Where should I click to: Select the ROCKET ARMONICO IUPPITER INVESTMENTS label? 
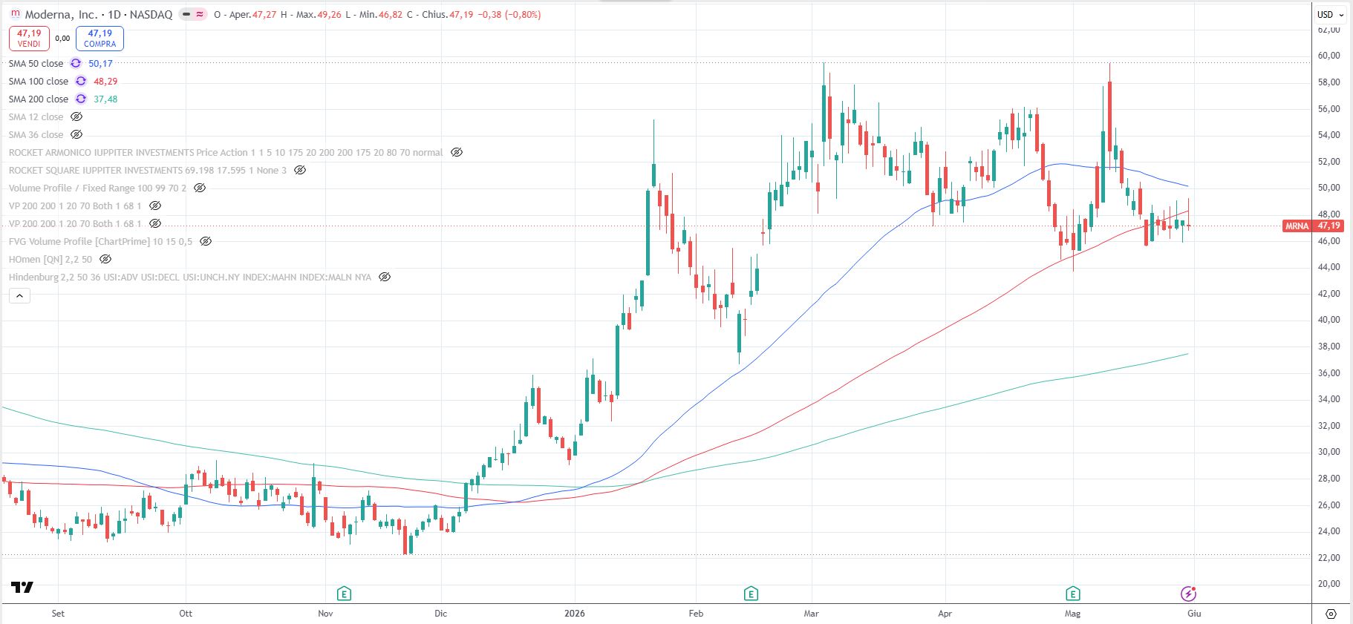(x=102, y=153)
